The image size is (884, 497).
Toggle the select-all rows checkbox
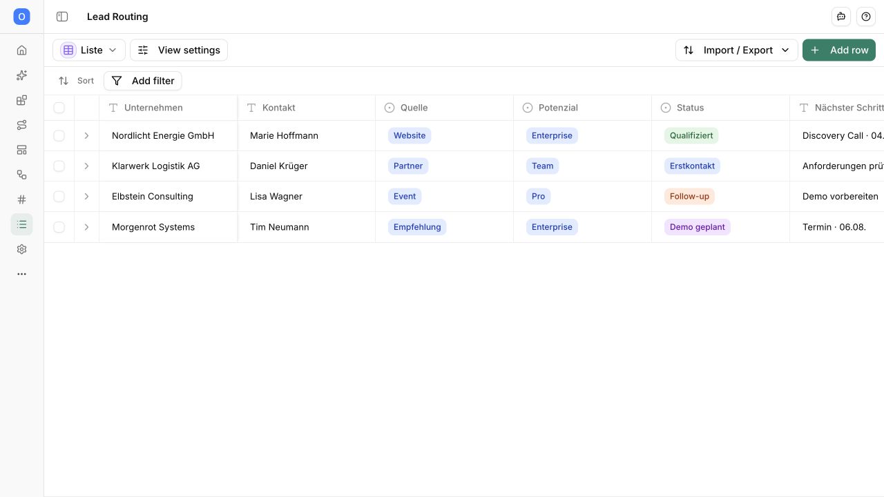point(59,108)
